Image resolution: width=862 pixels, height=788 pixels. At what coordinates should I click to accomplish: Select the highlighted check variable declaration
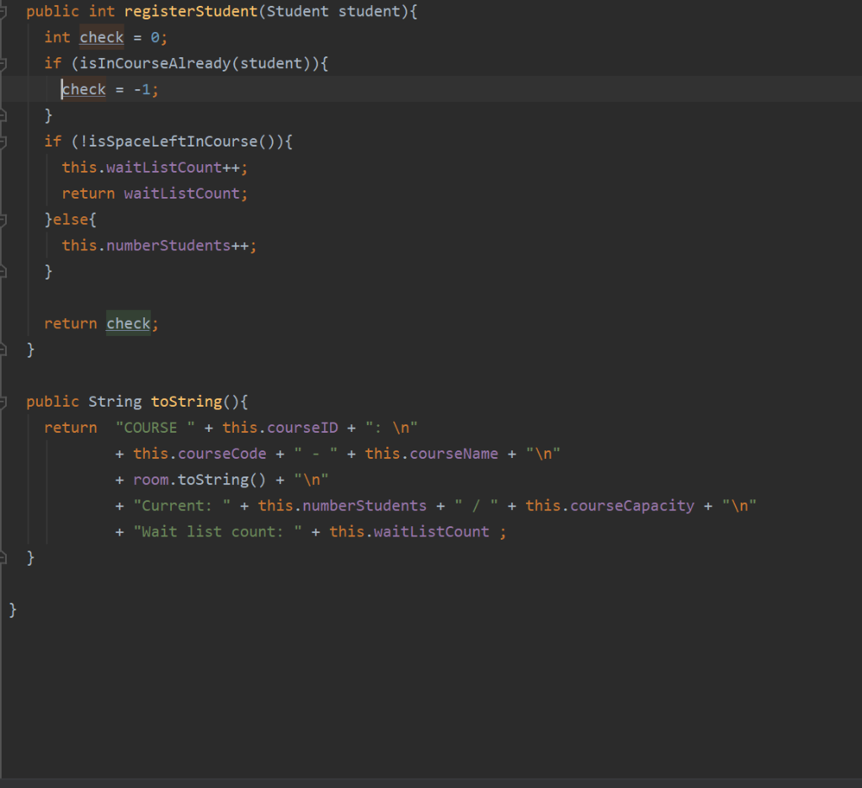(x=101, y=37)
